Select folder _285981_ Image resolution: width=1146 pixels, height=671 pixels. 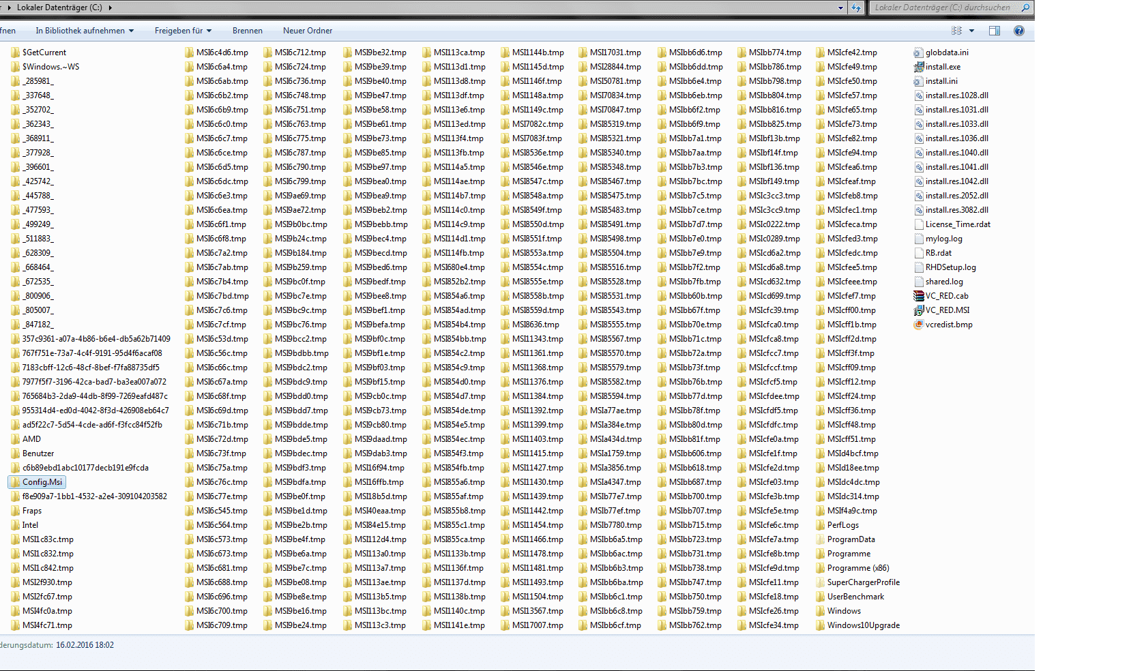click(32, 81)
